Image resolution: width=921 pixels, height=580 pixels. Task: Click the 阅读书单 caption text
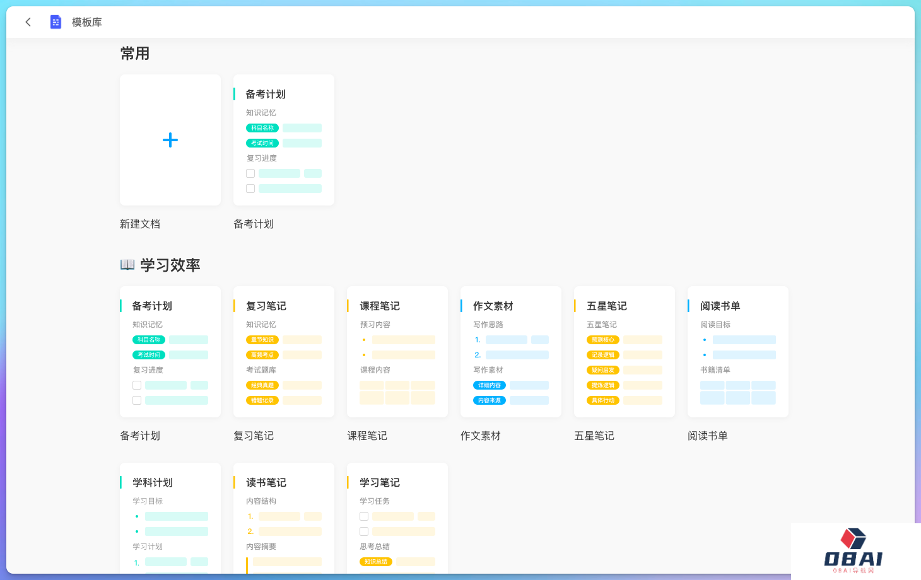(708, 436)
